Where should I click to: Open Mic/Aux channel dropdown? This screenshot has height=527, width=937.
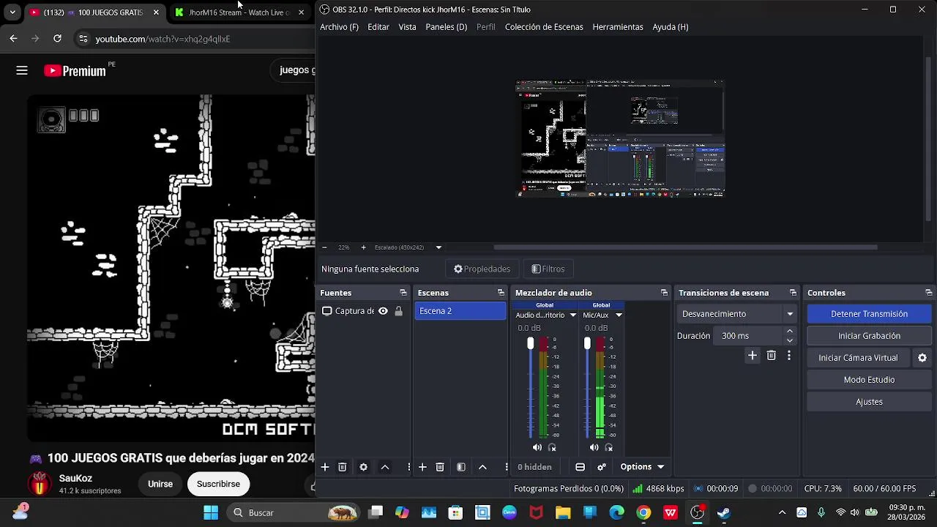[x=619, y=315]
